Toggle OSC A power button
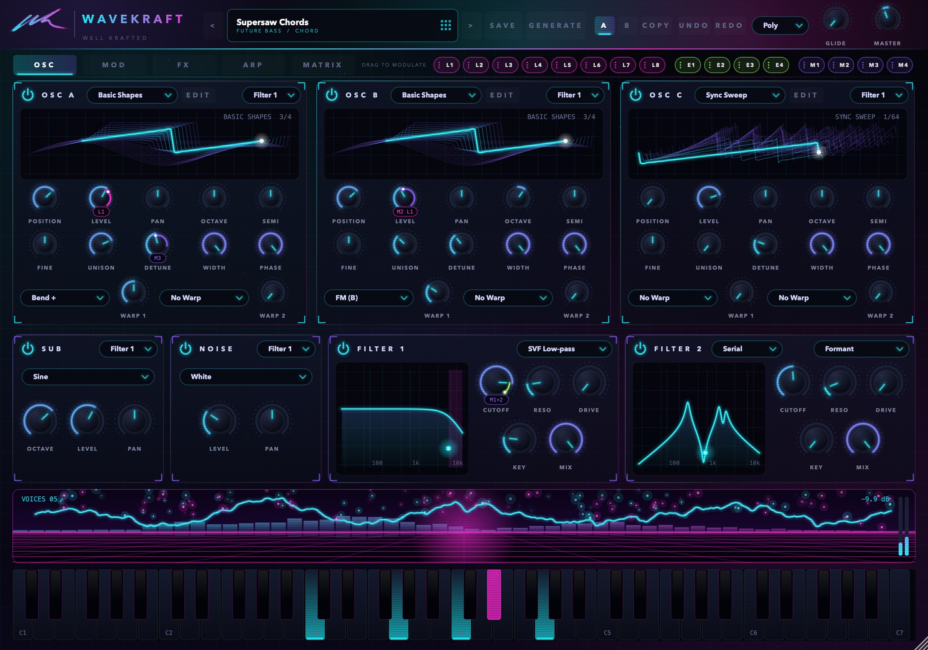 tap(28, 95)
